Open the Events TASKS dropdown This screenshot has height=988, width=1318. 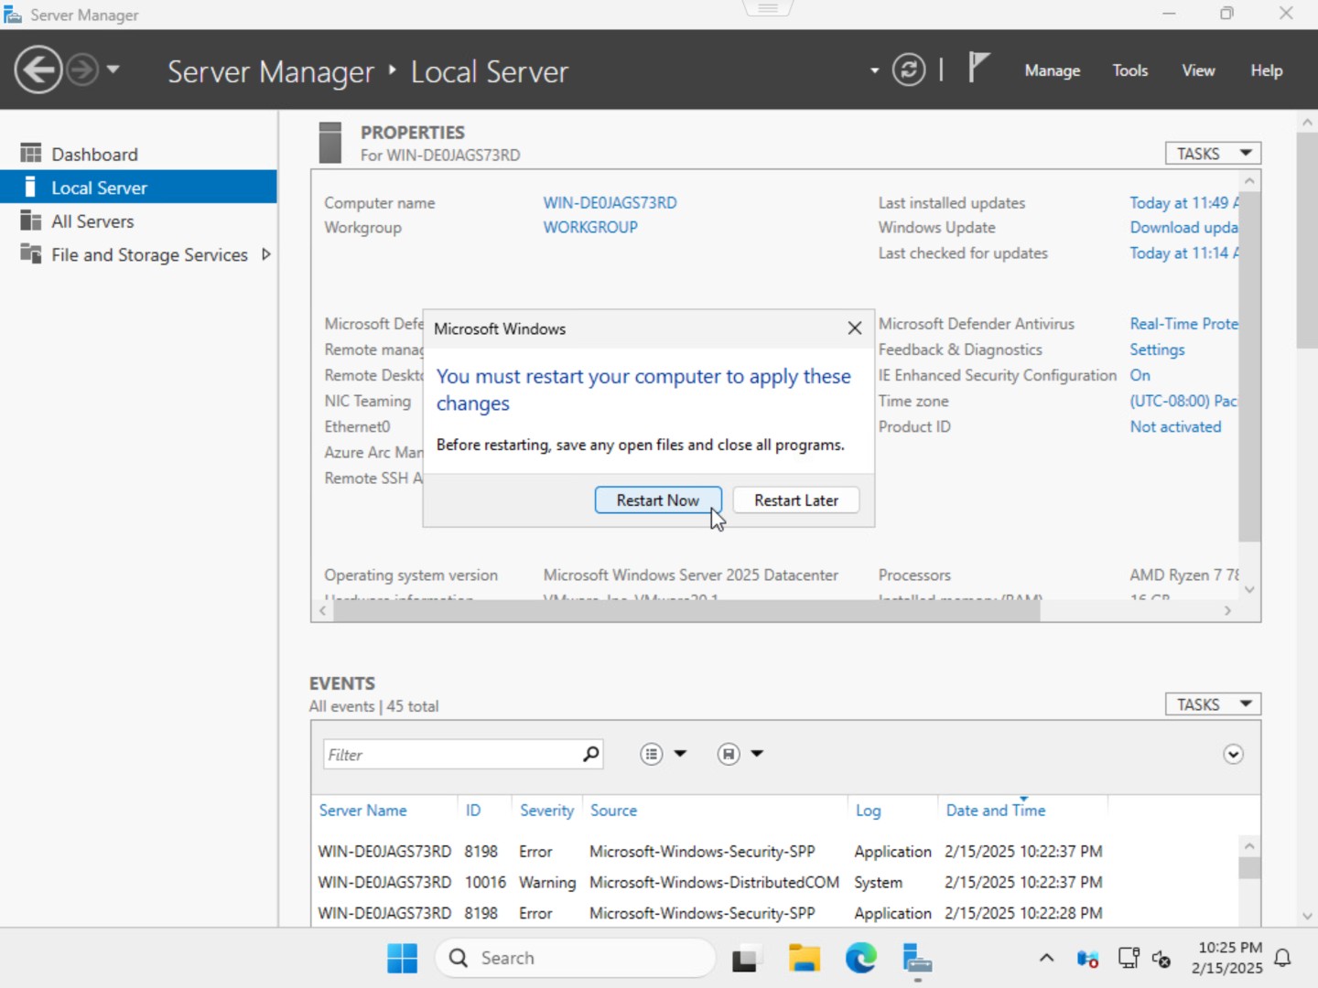click(x=1213, y=703)
